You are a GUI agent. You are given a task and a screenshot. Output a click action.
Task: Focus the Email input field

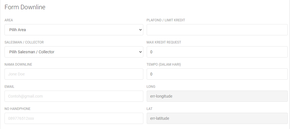pos(74,96)
